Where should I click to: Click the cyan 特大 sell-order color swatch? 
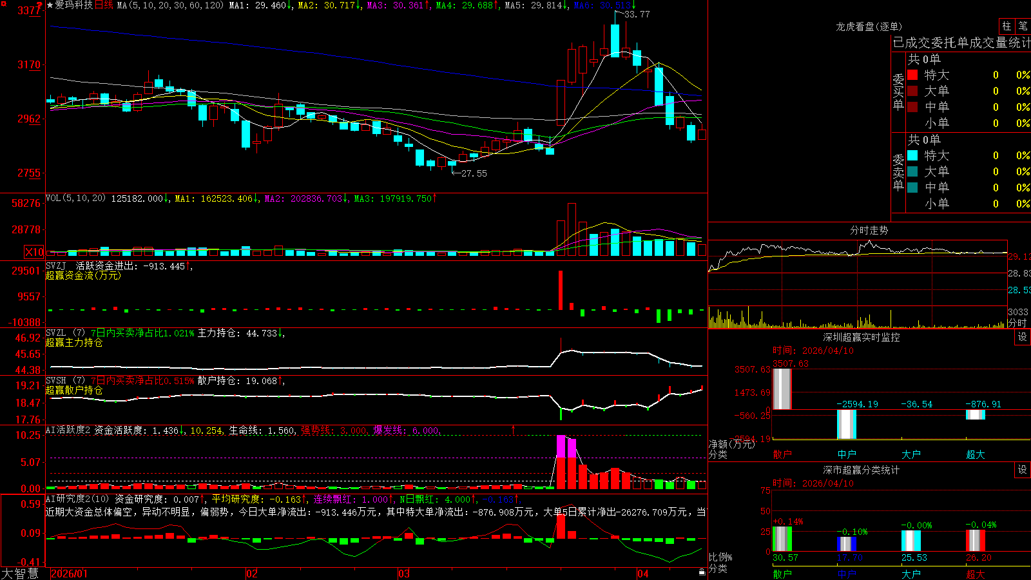click(x=912, y=155)
